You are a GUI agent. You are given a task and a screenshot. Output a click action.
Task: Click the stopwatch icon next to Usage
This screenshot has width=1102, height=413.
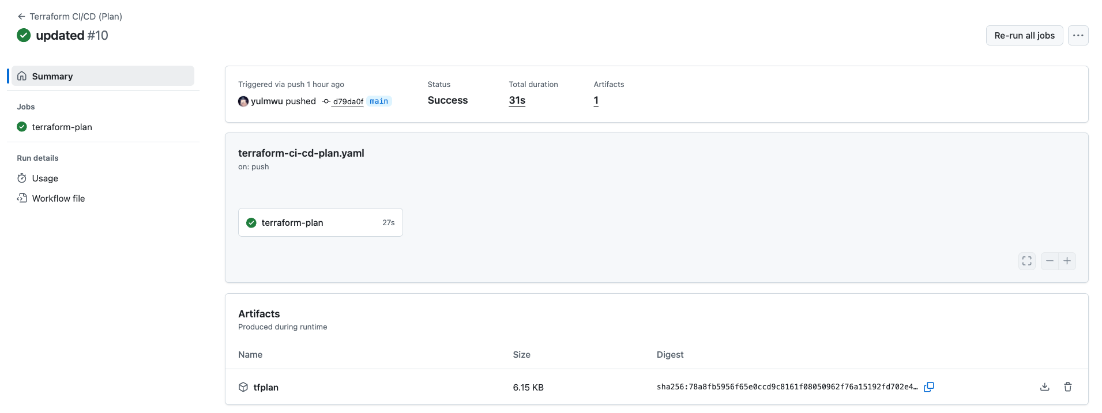pyautogui.click(x=22, y=178)
